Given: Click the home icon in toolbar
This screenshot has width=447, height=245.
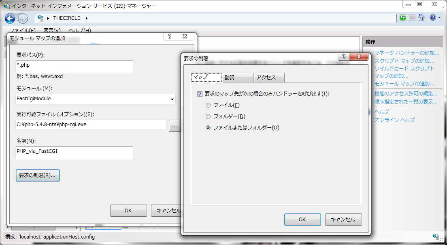Looking at the screenshot, I should tap(421, 18).
